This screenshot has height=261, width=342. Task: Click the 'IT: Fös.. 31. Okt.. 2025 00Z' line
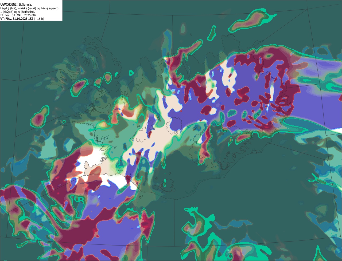pyautogui.click(x=18, y=15)
